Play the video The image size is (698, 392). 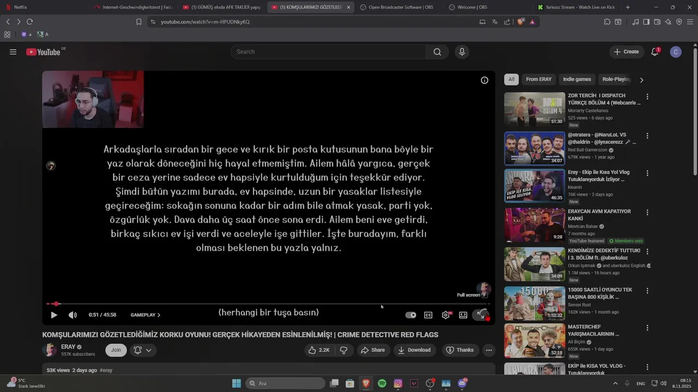point(54,315)
